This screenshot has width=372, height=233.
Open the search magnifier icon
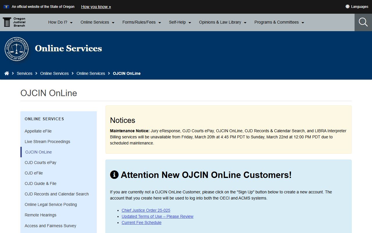pos(363,22)
